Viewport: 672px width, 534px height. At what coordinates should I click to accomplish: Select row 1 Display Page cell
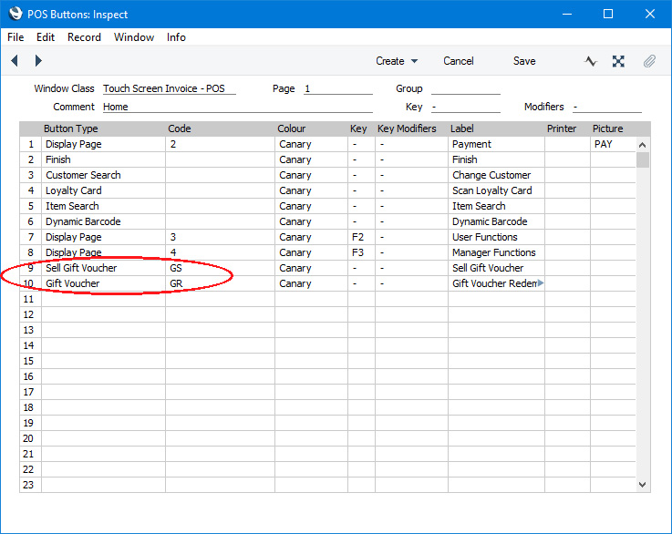point(103,144)
